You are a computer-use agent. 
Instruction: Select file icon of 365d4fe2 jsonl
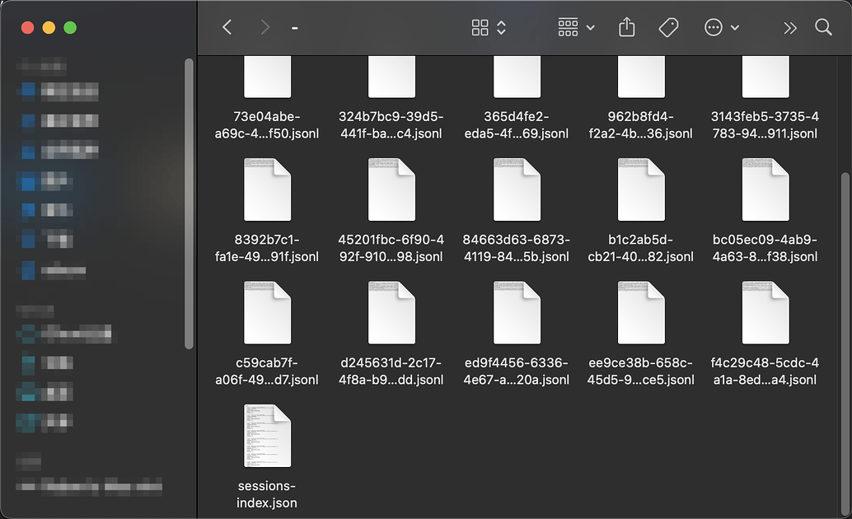pos(517,77)
